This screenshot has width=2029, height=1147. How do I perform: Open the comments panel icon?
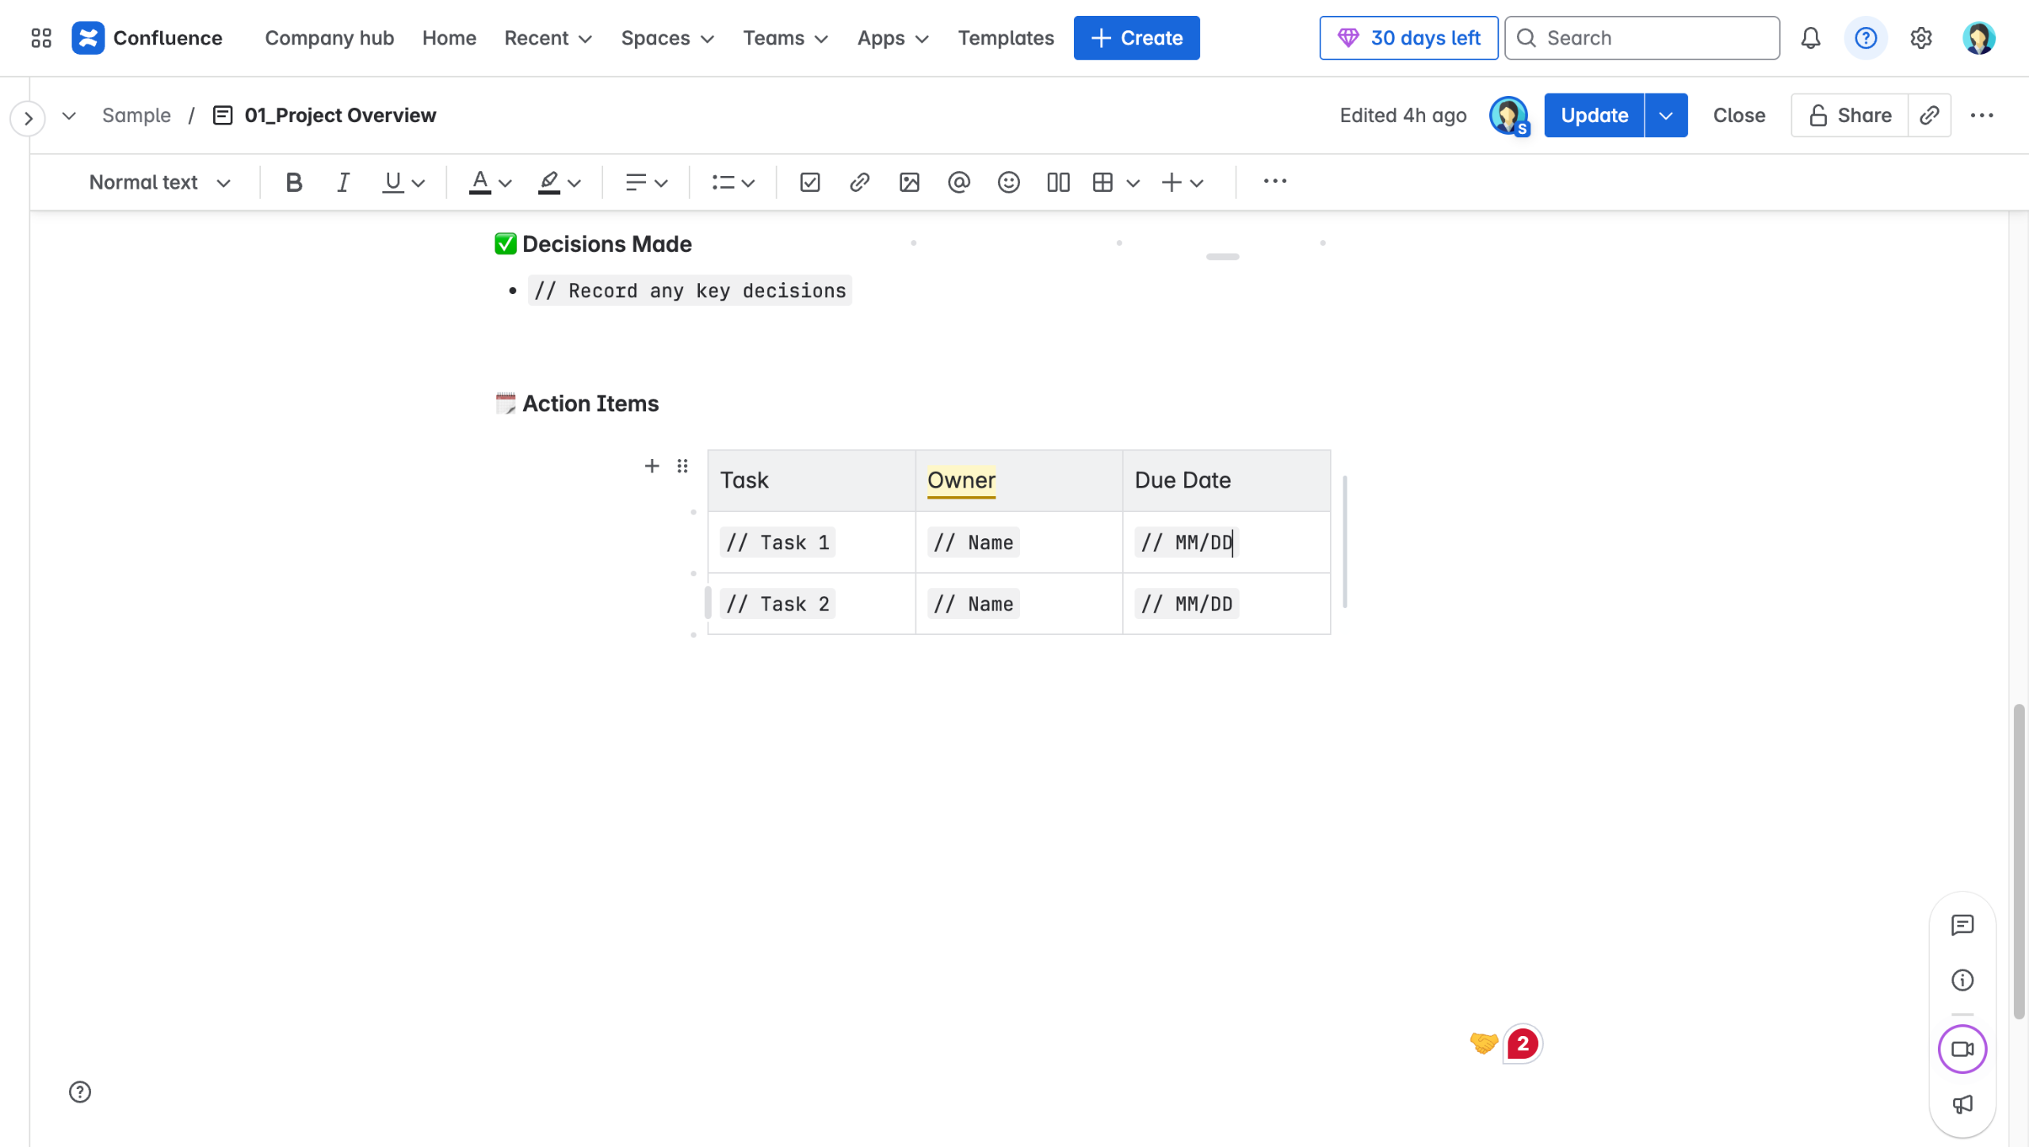pos(1962,925)
